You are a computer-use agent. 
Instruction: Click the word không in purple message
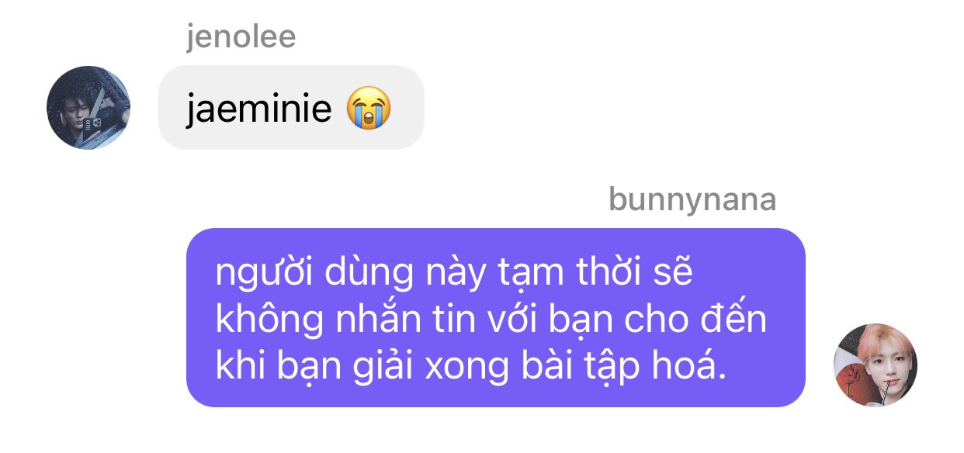click(x=263, y=321)
